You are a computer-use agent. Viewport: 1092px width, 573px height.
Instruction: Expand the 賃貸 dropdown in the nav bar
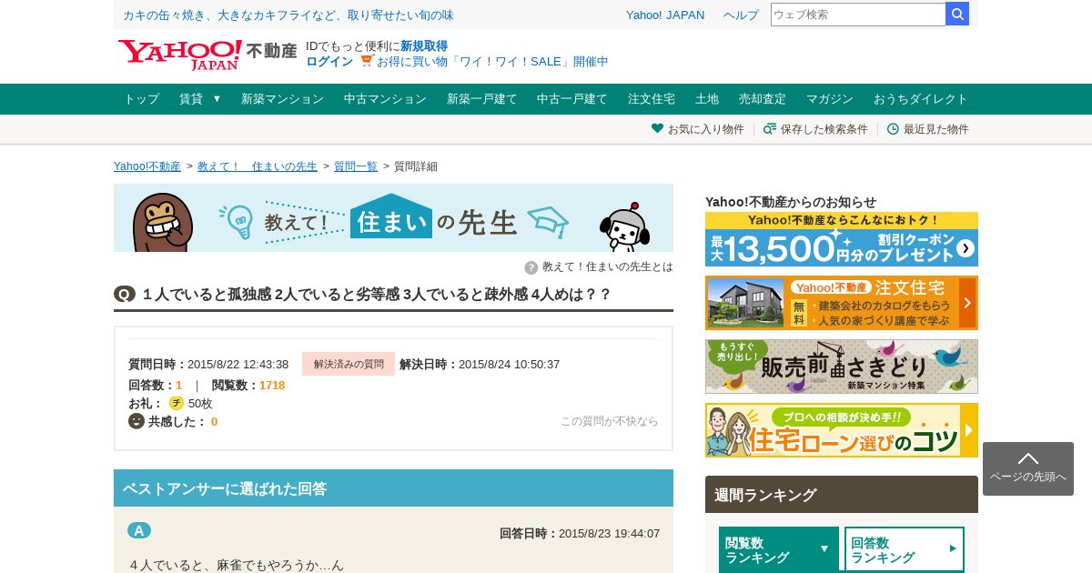coord(199,99)
